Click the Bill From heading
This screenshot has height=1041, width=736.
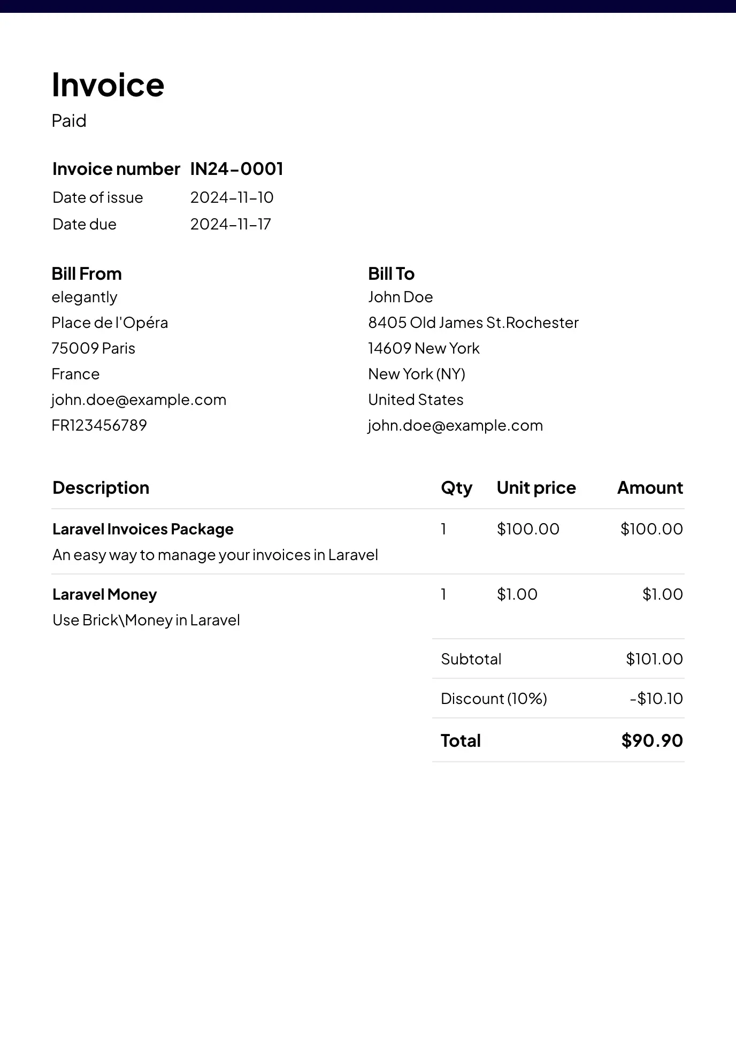tap(87, 274)
